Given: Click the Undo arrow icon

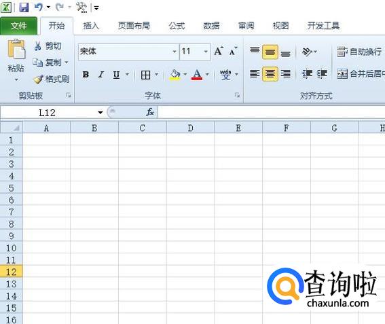Looking at the screenshot, I should pos(38,7).
